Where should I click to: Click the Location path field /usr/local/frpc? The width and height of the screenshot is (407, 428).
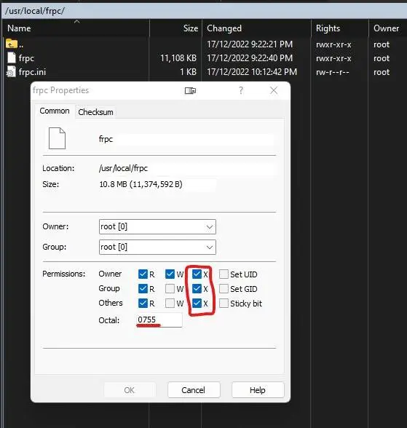click(187, 168)
